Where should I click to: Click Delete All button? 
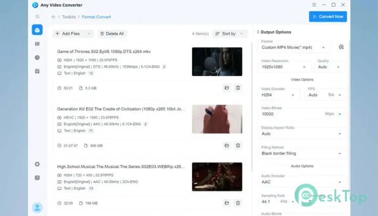click(112, 33)
